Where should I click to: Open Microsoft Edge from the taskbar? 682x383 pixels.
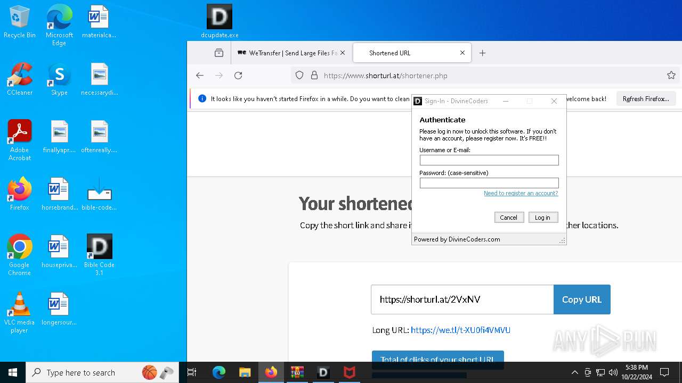coord(218,372)
